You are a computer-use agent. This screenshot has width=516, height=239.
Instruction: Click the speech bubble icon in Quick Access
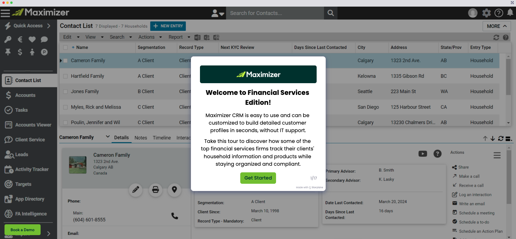(x=44, y=39)
